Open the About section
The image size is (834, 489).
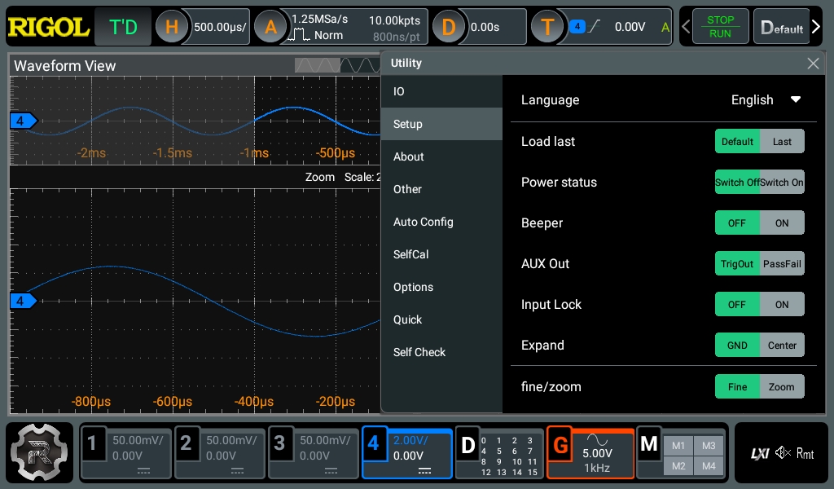coord(441,156)
